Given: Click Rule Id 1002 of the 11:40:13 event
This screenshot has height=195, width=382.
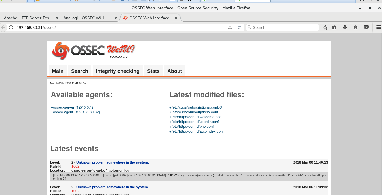Looking at the screenshot, I should coord(75,166).
